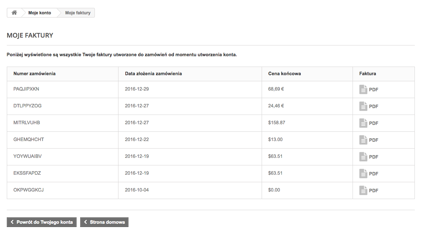This screenshot has width=422, height=237.
Task: Click PDF document icon for MITRLVUHB
Action: click(x=363, y=123)
